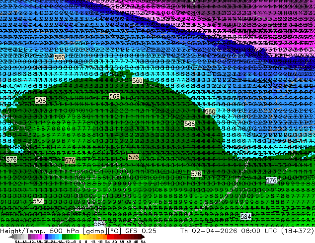
Task: Click the "Th" weekday abbreviation
Action: (184, 231)
